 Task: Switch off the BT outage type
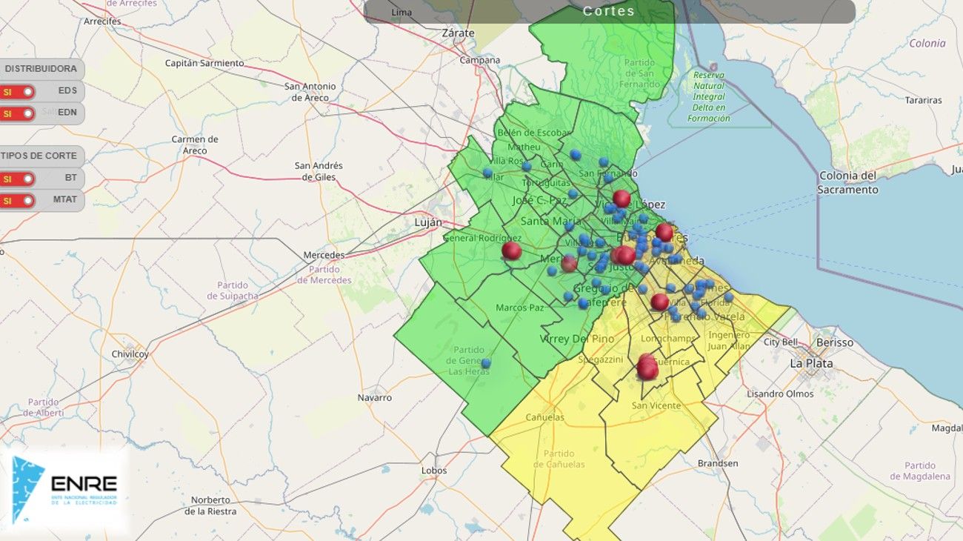point(18,179)
